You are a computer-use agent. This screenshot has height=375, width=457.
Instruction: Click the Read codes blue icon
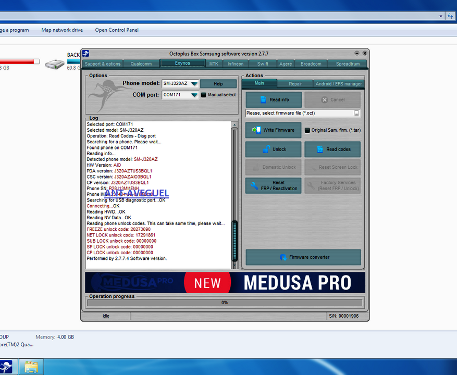point(320,149)
